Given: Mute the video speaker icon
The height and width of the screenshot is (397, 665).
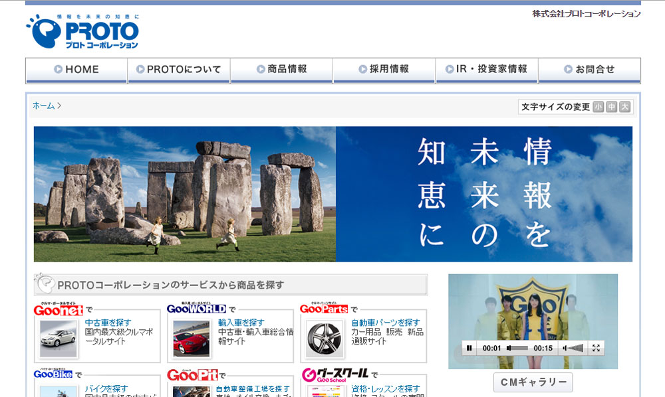Looking at the screenshot, I should (565, 349).
